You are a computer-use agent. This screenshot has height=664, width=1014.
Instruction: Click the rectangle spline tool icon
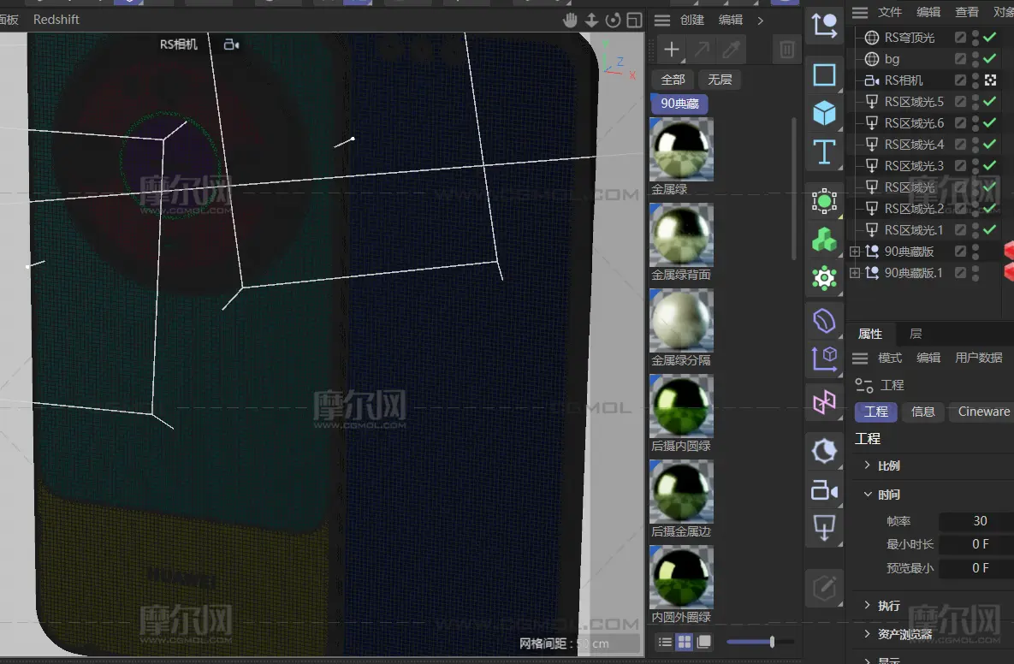click(824, 75)
